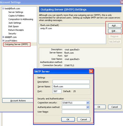This screenshot has width=123, height=126.
Task: Open Copies & Folders settings
Action: tap(16, 16)
